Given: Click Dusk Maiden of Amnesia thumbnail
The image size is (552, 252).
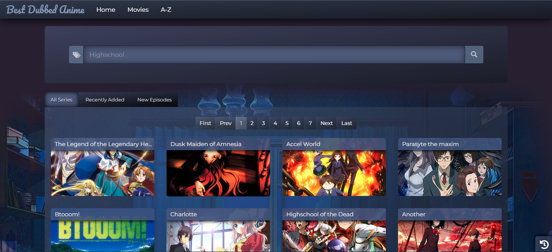Looking at the screenshot, I should [x=218, y=173].
